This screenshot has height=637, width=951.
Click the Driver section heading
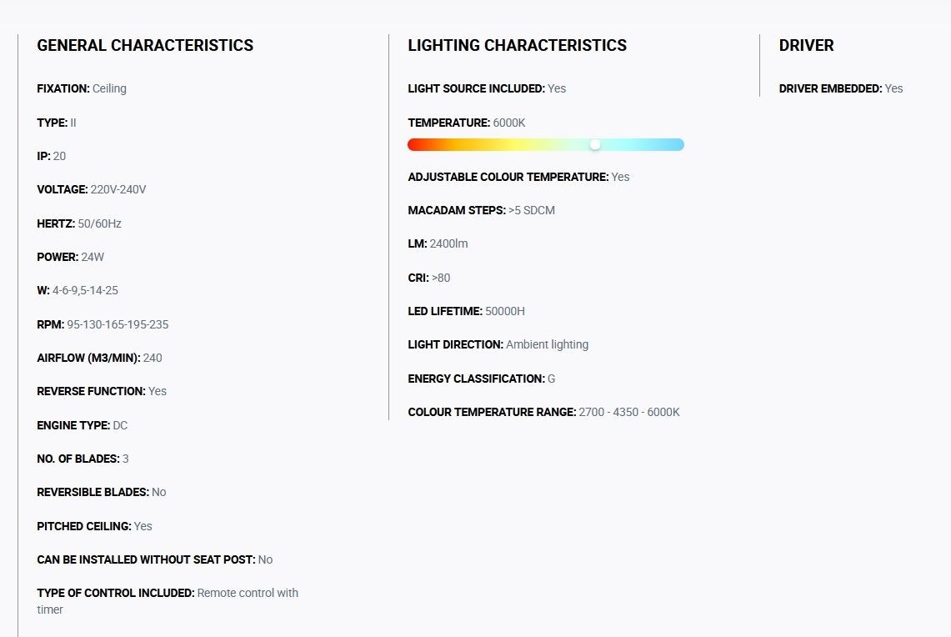pos(806,46)
